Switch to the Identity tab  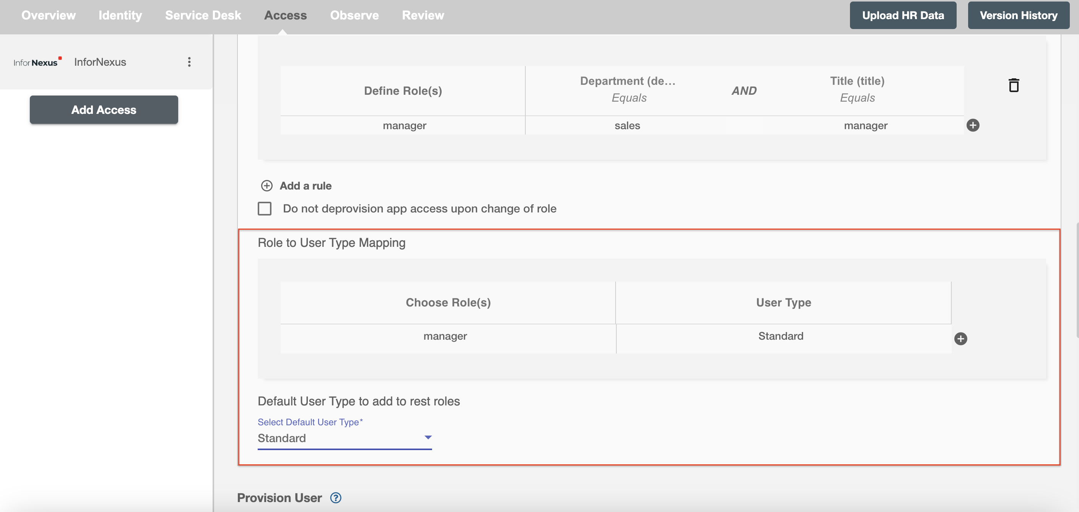(x=120, y=15)
